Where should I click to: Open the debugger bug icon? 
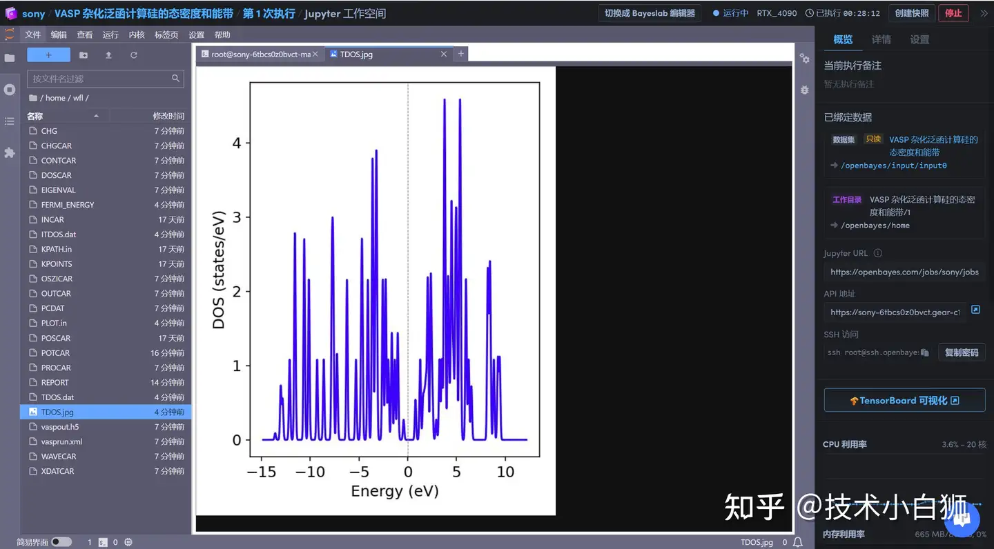(804, 90)
